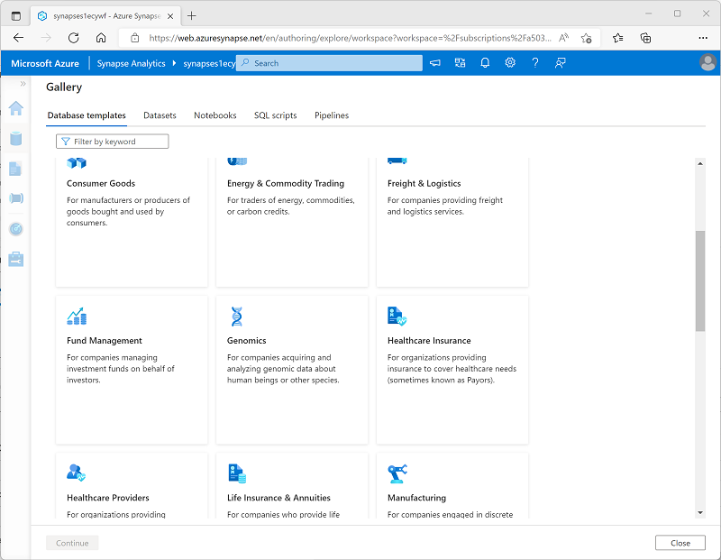Screen dimensions: 721x560
Task: Click inside the Filter by keyword field
Action: click(x=112, y=142)
